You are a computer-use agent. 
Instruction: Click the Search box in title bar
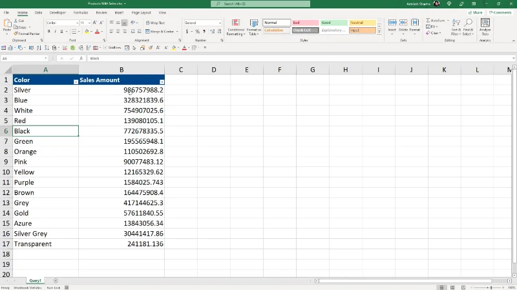tap(260, 4)
